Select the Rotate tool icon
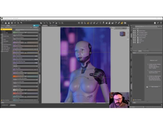 (91, 23)
